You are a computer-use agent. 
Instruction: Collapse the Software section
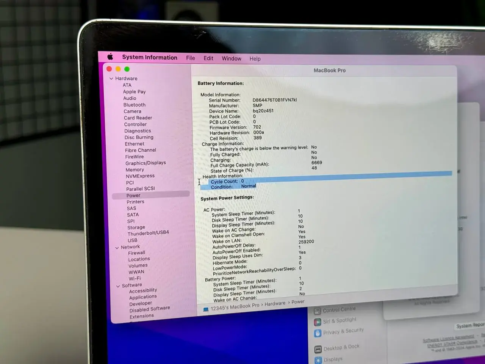118,286
